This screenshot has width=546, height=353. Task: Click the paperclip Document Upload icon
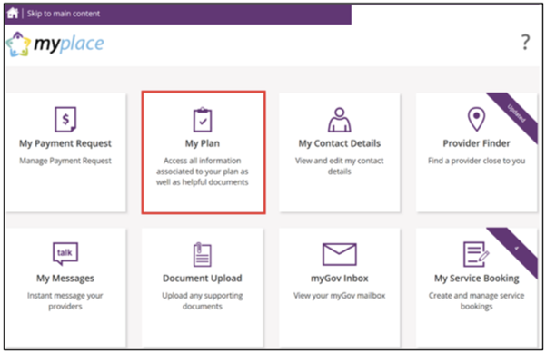pyautogui.click(x=203, y=255)
